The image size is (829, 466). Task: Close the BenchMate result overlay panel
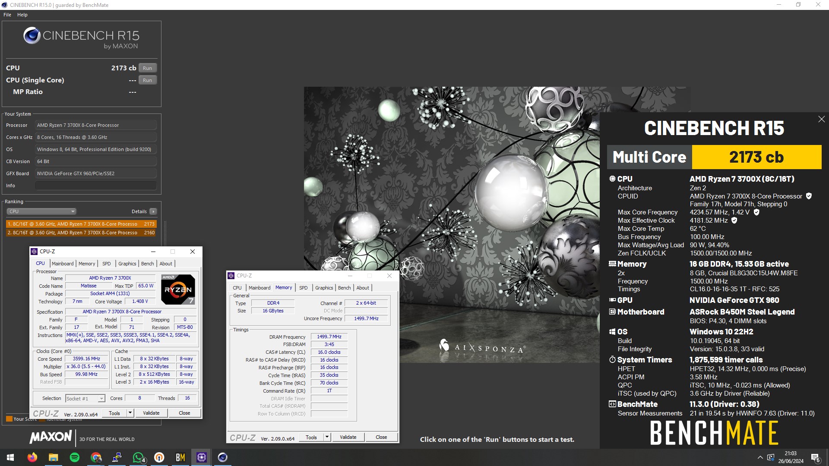(821, 119)
